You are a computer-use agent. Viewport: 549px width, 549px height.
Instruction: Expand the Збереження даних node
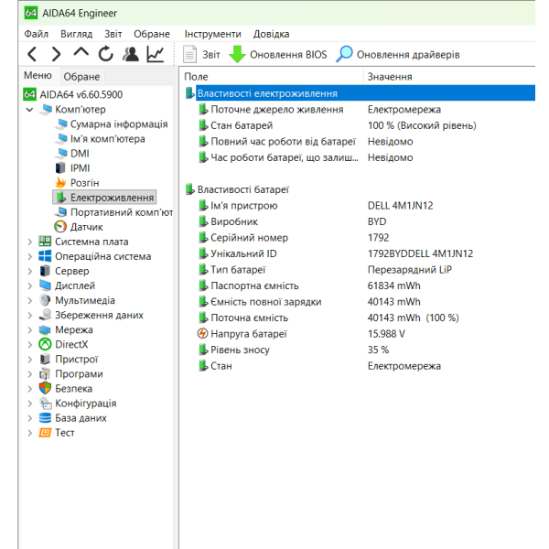click(30, 316)
